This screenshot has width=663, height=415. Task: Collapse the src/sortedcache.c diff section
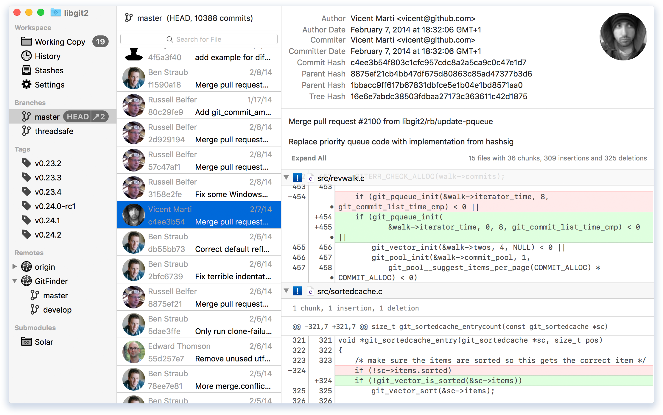pyautogui.click(x=286, y=291)
